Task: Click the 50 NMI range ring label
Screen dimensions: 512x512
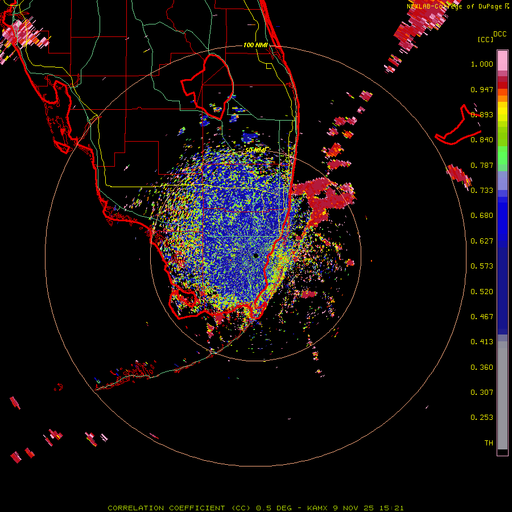Action: click(x=255, y=150)
